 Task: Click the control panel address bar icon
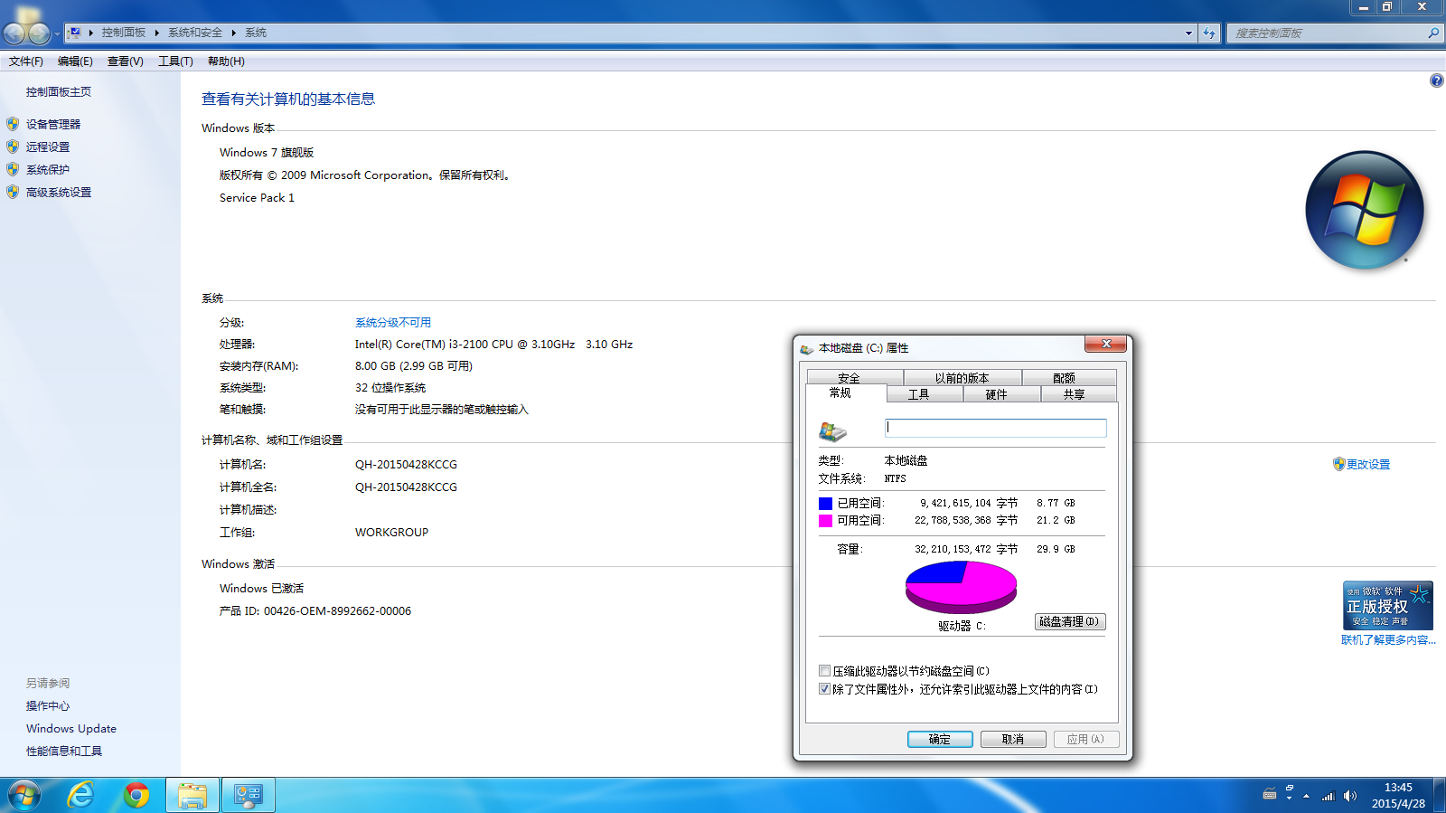pos(75,33)
